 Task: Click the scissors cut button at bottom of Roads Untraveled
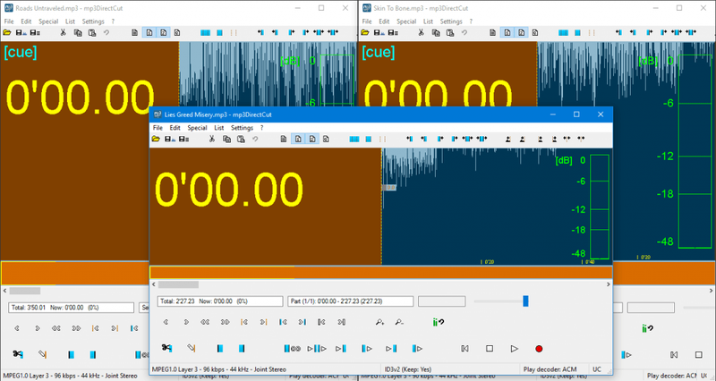pyautogui.click(x=18, y=354)
